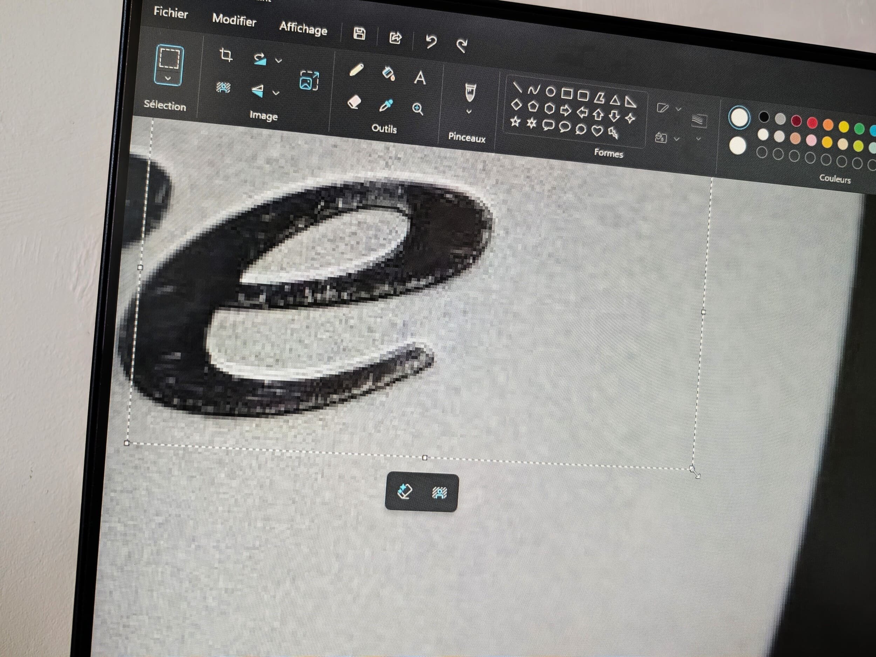The image size is (876, 657).
Task: Click bottom-middle selection resize handle
Action: coord(425,457)
